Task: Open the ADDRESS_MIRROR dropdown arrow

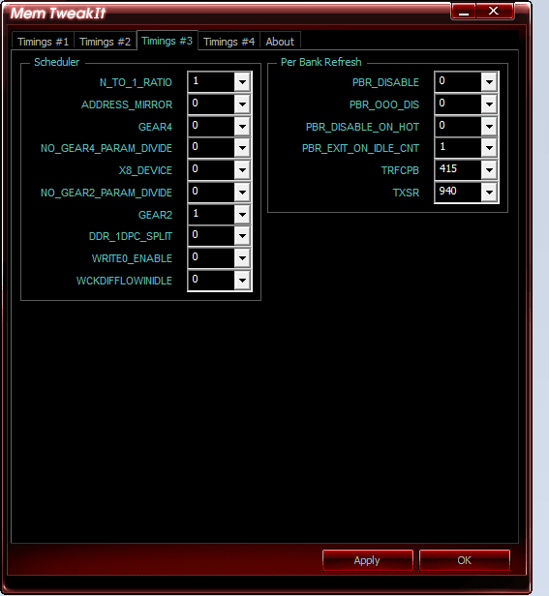Action: pyautogui.click(x=242, y=104)
